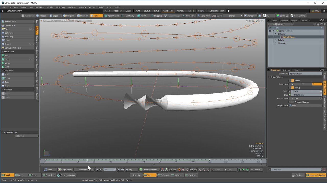Enable the Animated Source checkbox

pos(293,102)
